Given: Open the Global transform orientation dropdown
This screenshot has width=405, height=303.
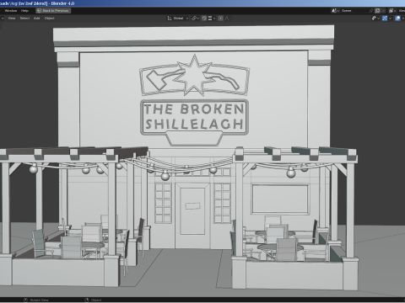Looking at the screenshot, I should coord(178,19).
